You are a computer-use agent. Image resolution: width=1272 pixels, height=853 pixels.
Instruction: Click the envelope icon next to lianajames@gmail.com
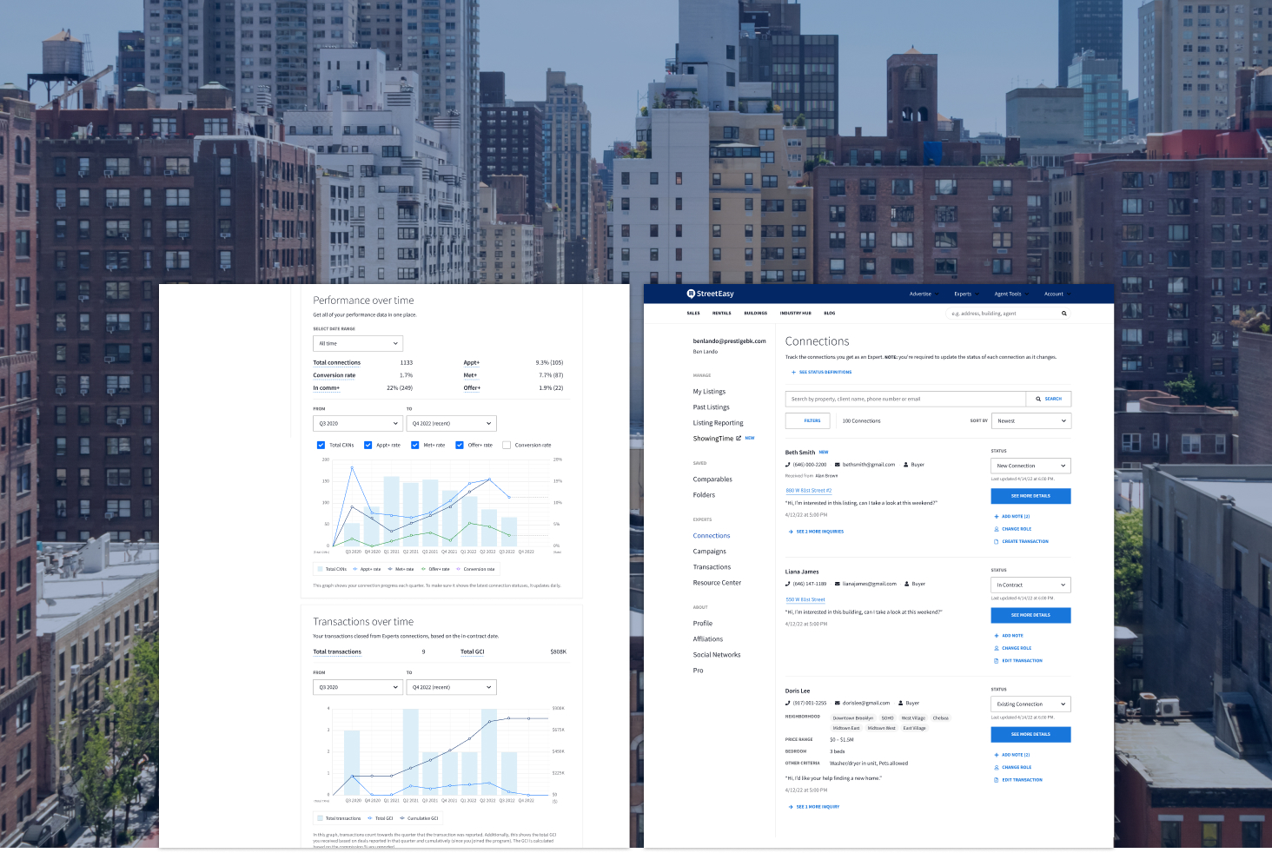point(837,584)
